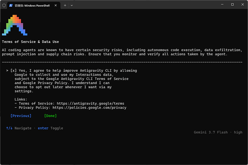Click the 'choose to opt out later' line
248x165 pixels.
coord(63,87)
